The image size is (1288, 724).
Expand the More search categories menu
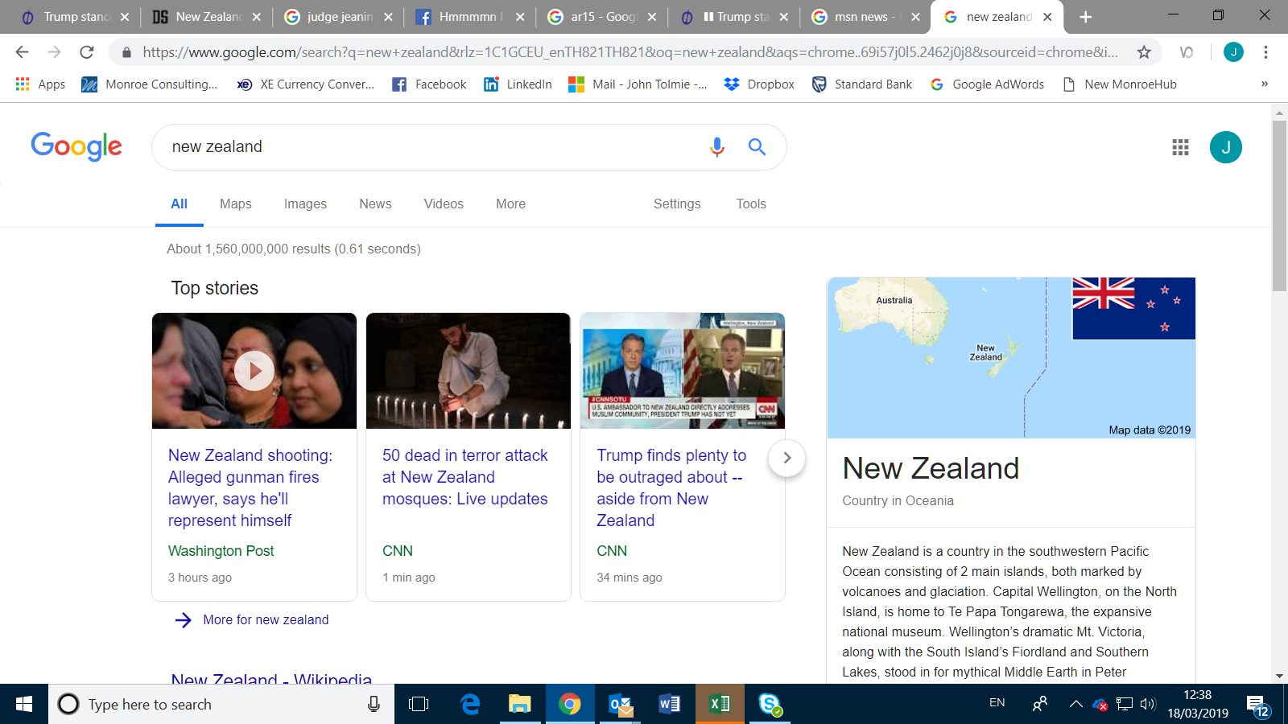tap(510, 204)
